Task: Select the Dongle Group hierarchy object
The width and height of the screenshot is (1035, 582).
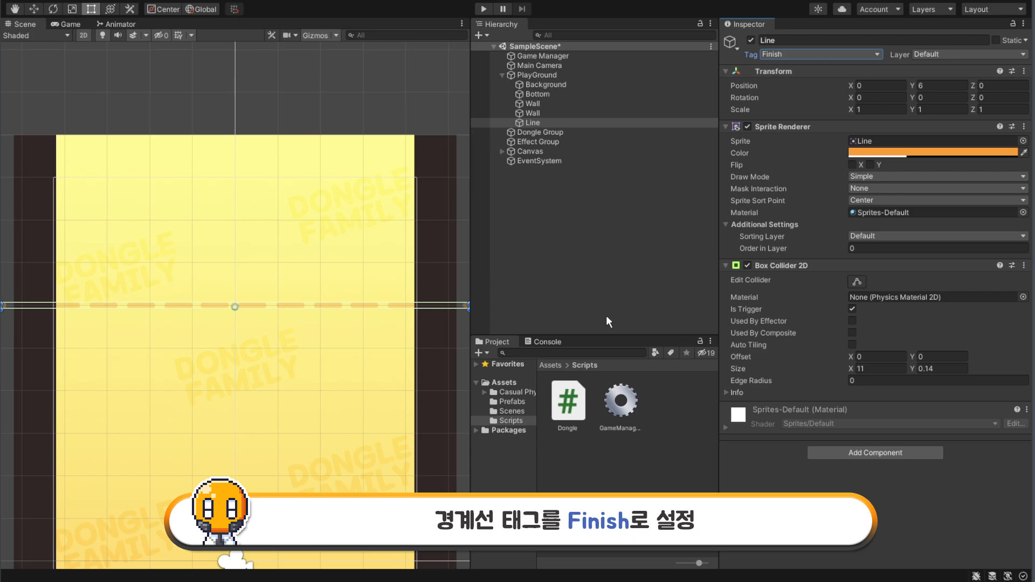Action: point(540,133)
